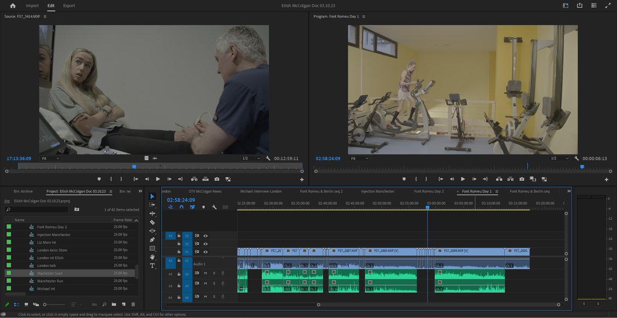The height and width of the screenshot is (318, 617).
Task: Switch to the Hand tool
Action: point(152,257)
